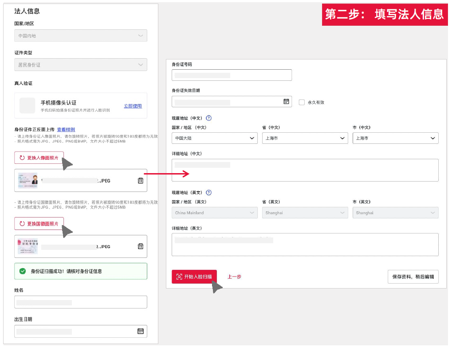Click the emblem-side ID card thumbnail
This screenshot has width=452, height=348.
pyautogui.click(x=28, y=246)
